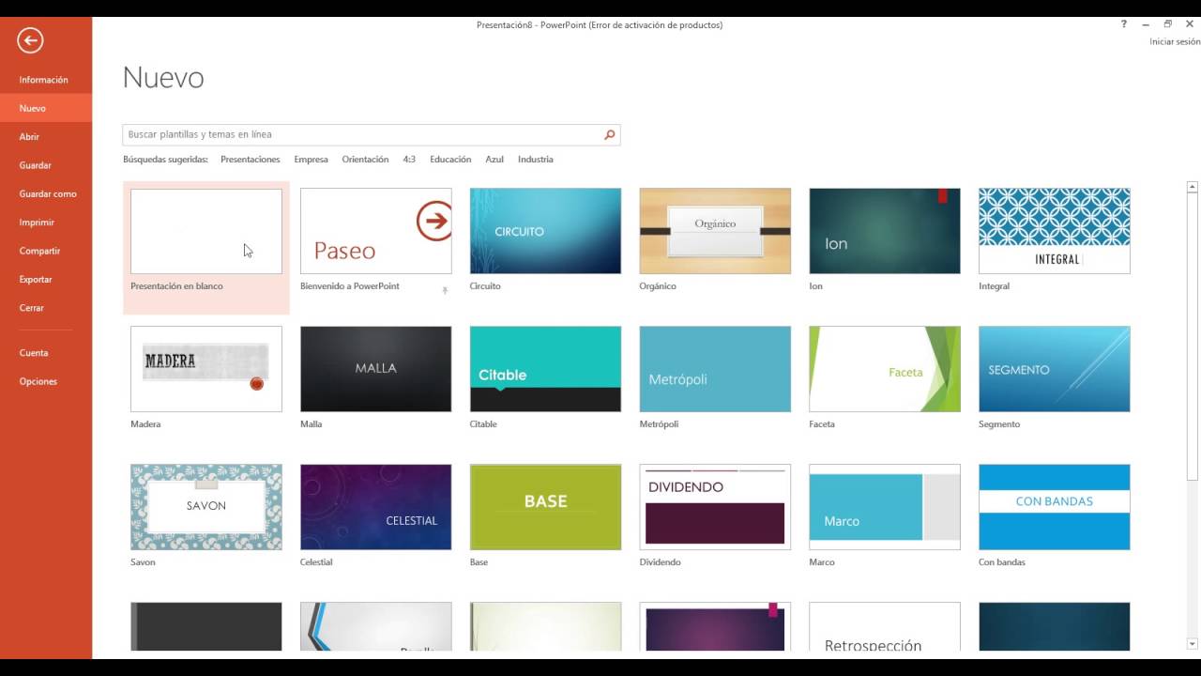The height and width of the screenshot is (676, 1201).
Task: Click the scrollbar down arrow
Action: point(1193,644)
